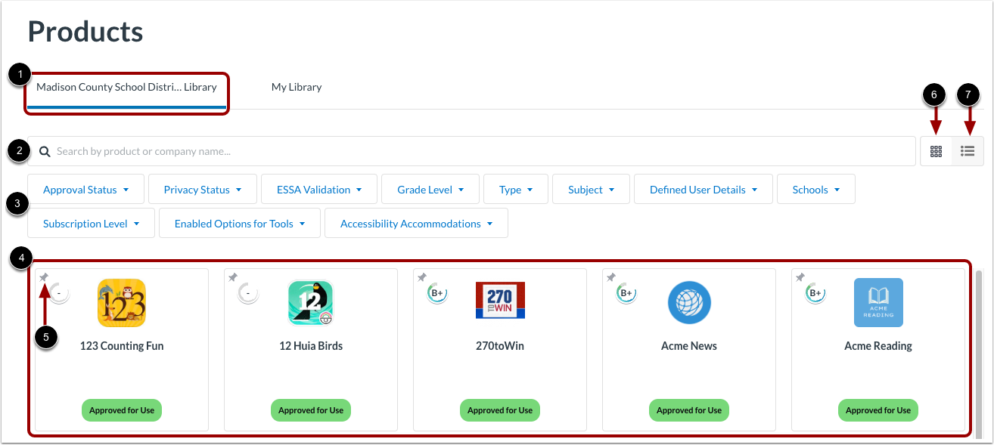View privacy grade badge on 12 Huia Birds
The image size is (994, 445).
click(248, 292)
